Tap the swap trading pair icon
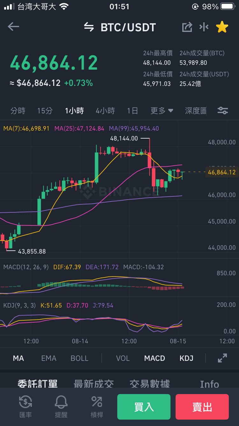This screenshot has width=239, height=426. pyautogui.click(x=89, y=27)
